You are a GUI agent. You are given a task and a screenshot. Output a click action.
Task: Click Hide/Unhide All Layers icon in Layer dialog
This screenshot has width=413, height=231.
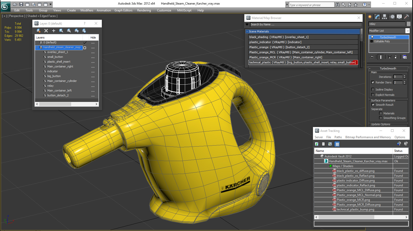click(76, 31)
